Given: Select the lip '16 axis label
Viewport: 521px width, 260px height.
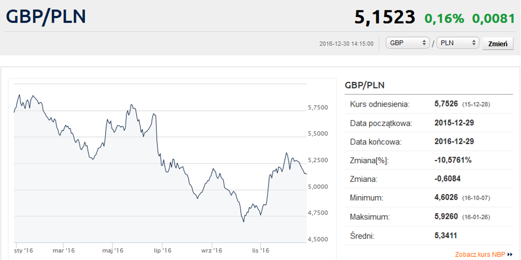Looking at the screenshot, I should [162, 251].
